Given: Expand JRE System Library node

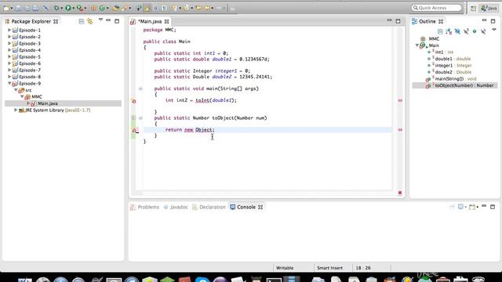Looking at the screenshot, I should [x=16, y=110].
